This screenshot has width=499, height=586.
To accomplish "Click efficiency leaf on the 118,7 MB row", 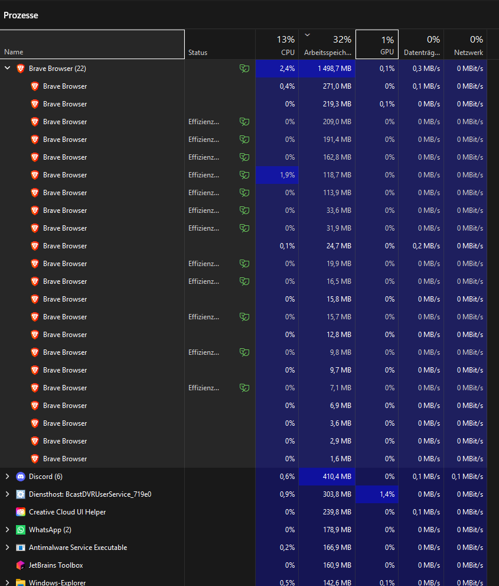I will click(244, 175).
